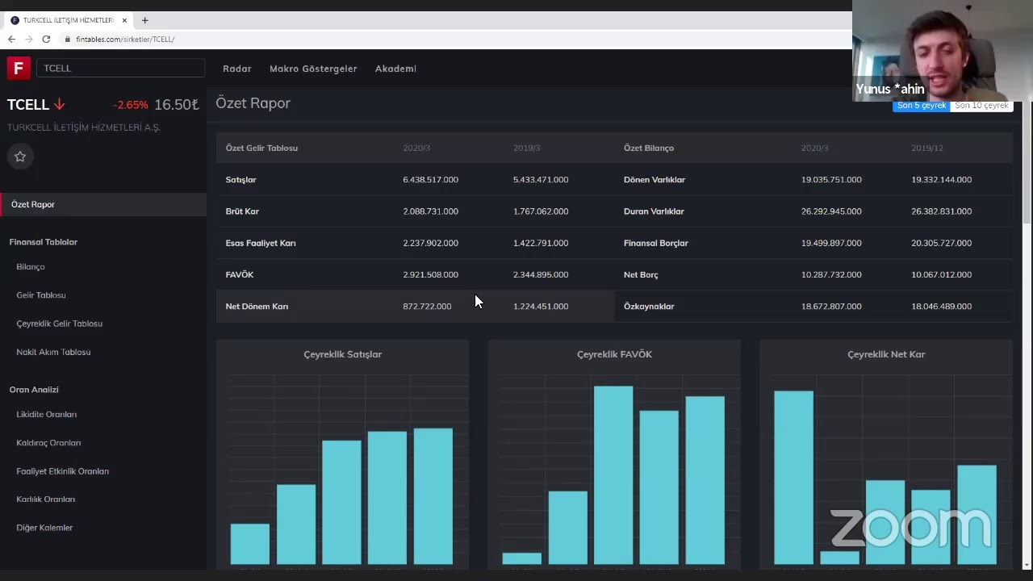Click the Turkcell browser tab title
The height and width of the screenshot is (581, 1033).
tap(69, 20)
